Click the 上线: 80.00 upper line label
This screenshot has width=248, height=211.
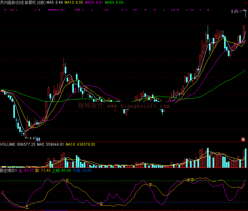click(x=61, y=170)
